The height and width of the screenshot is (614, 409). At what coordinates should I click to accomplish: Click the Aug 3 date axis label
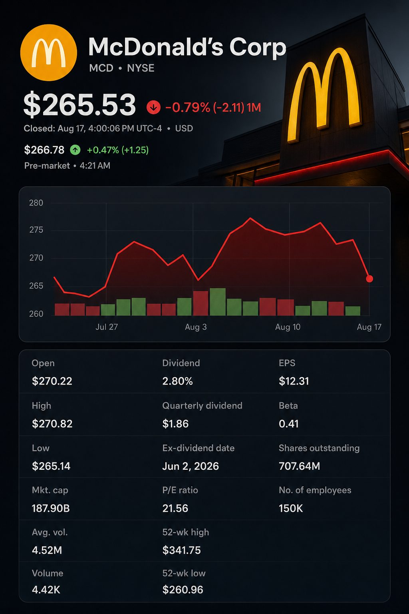[x=196, y=327]
